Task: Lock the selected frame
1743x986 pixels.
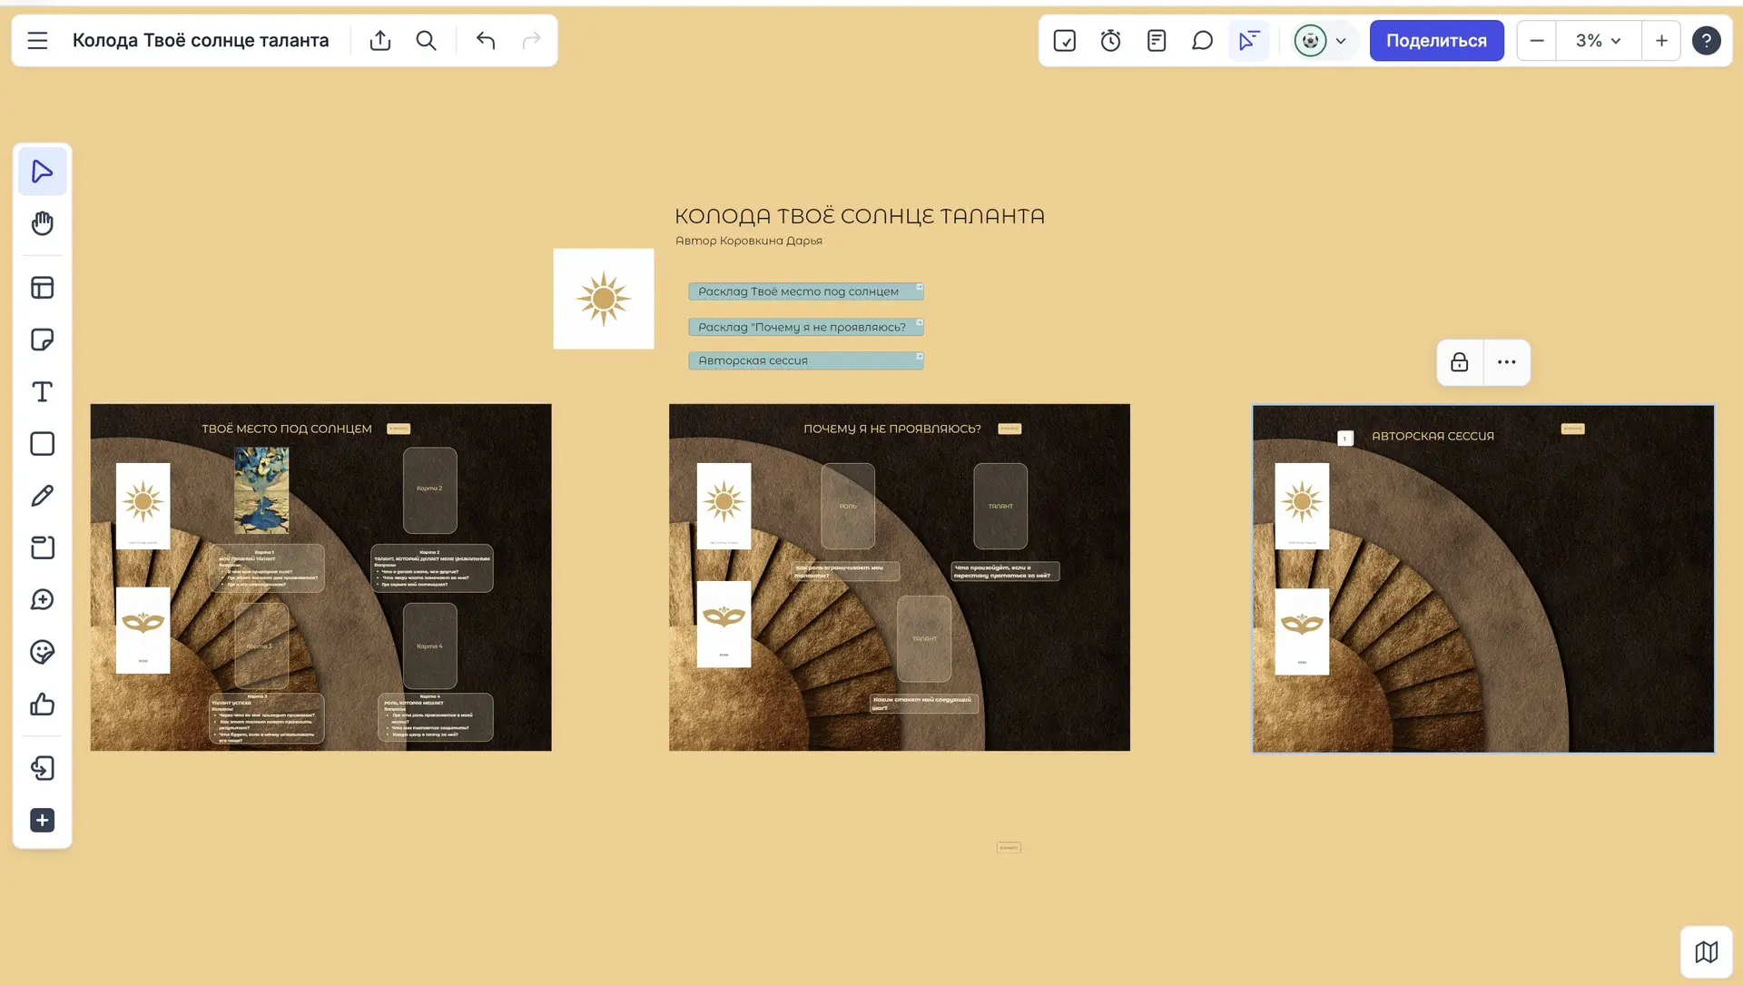Action: click(1460, 362)
